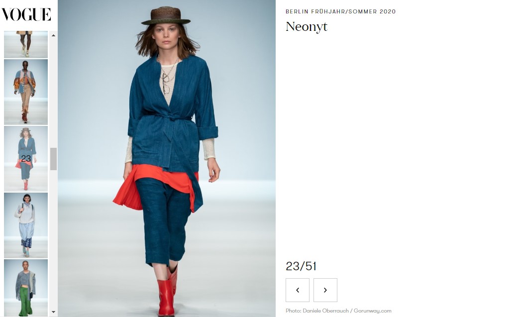Click the thumbnail strip scrollbar handle
Screen dimensions: 519x317
click(x=53, y=159)
